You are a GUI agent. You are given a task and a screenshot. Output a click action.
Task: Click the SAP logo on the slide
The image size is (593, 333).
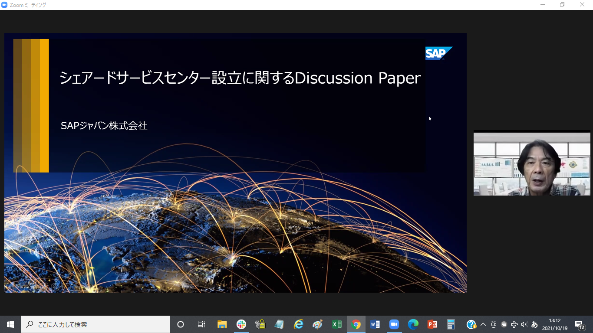click(438, 53)
